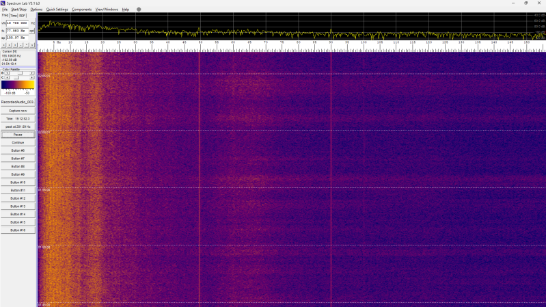
Task: Click the fourth frequency control button
Action: [x=21, y=45]
